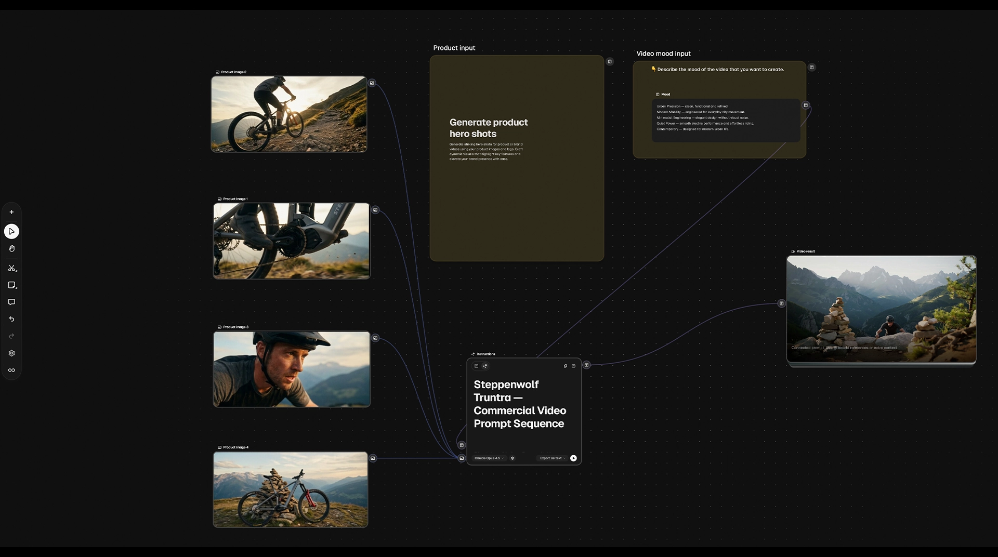Select the pointer tool in left toolbar

11,231
